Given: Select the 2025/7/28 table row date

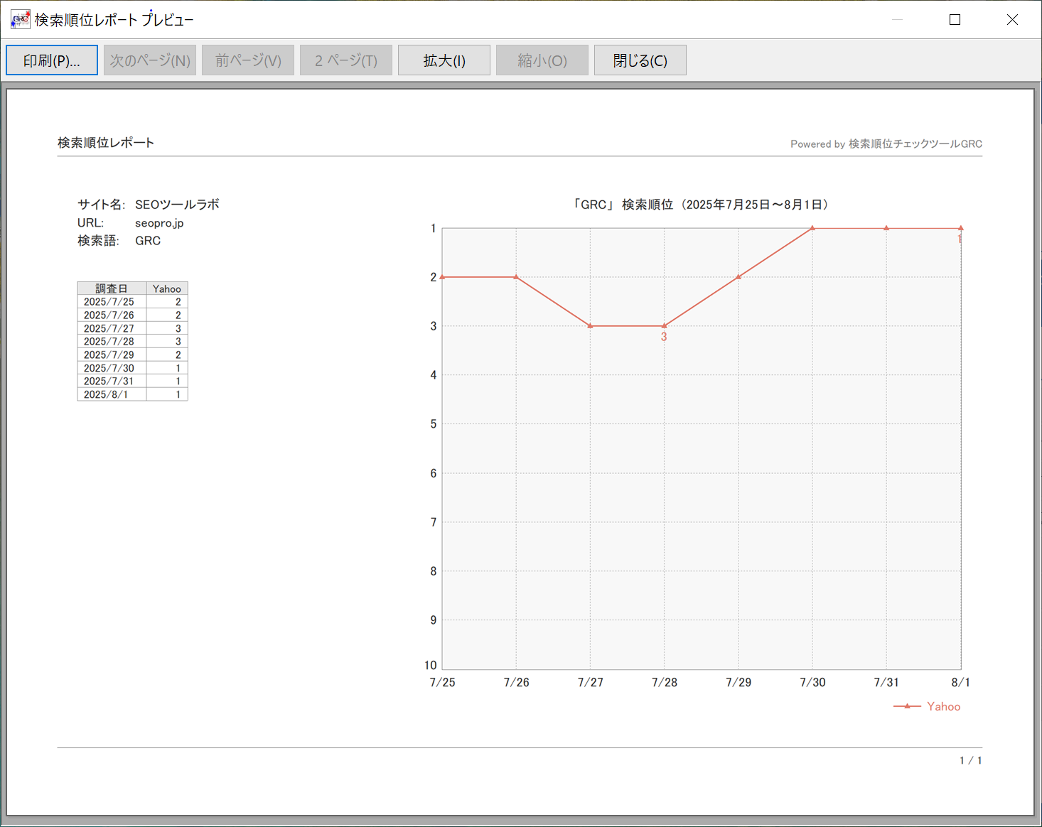Looking at the screenshot, I should point(109,342).
